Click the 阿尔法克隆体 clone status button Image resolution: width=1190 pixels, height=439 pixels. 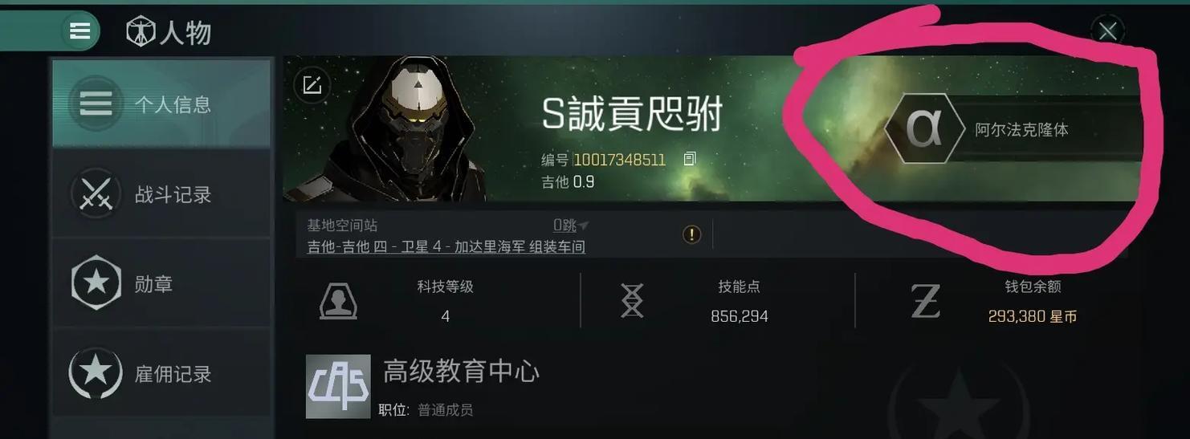pyautogui.click(x=1013, y=129)
